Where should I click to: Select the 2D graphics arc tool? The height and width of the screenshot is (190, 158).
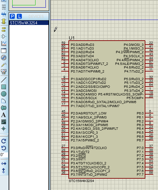4,101
